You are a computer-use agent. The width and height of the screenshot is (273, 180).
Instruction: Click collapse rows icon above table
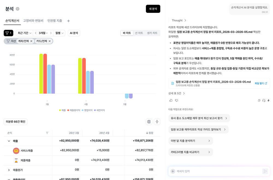[157, 122]
